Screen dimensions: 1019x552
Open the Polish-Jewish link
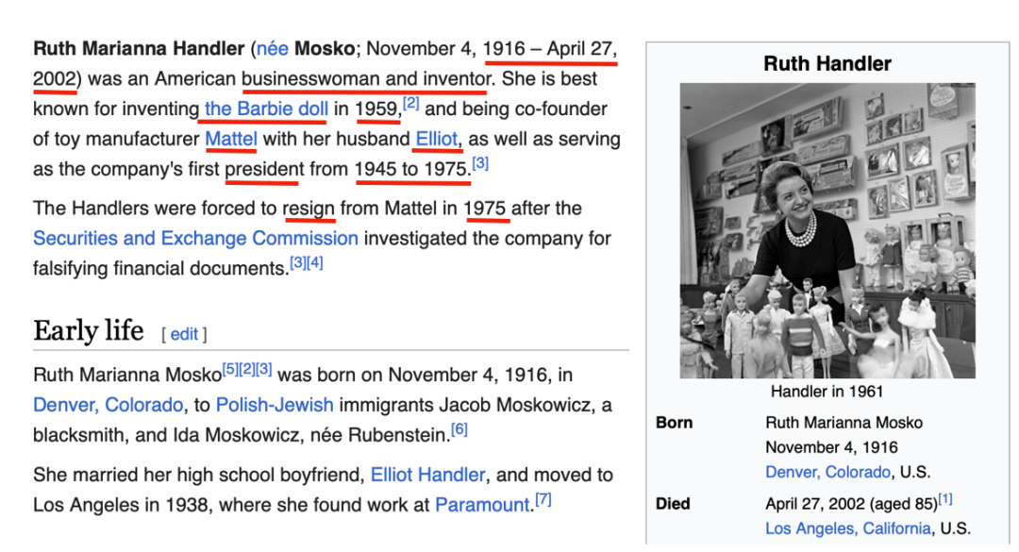[x=275, y=405]
